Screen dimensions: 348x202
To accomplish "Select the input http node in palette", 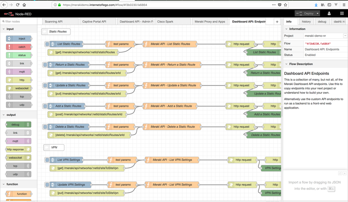I will (18, 80).
